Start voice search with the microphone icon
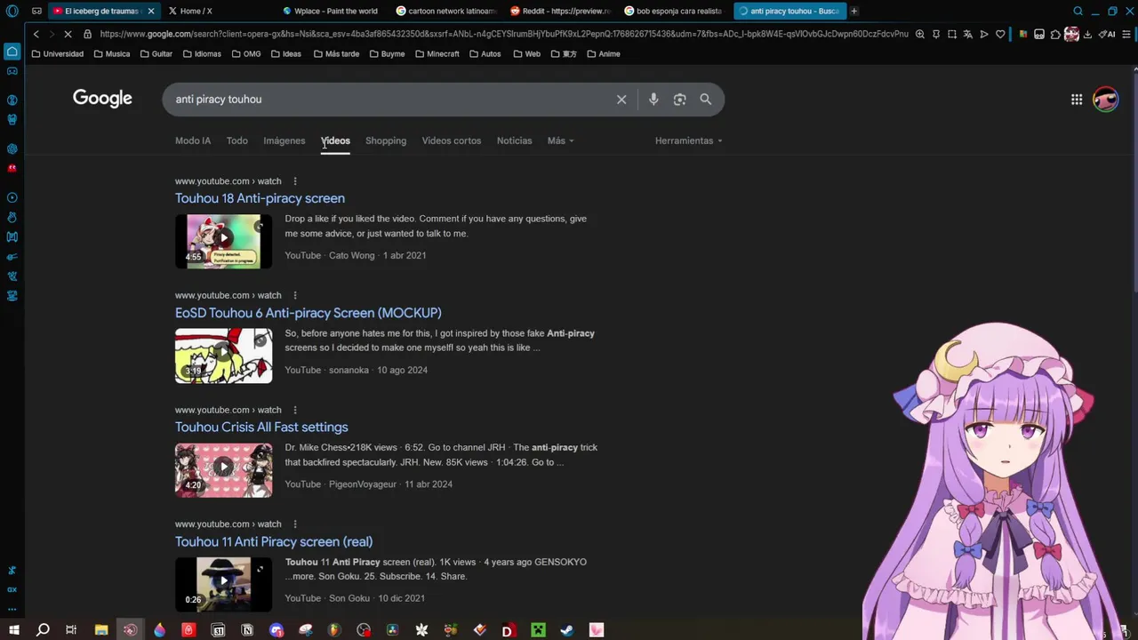 point(653,100)
